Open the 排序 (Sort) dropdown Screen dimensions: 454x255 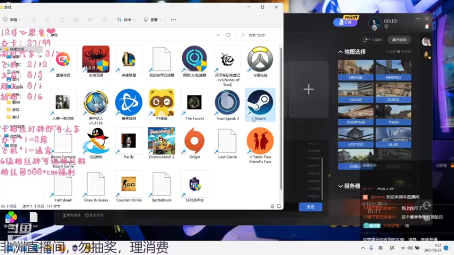[126, 20]
